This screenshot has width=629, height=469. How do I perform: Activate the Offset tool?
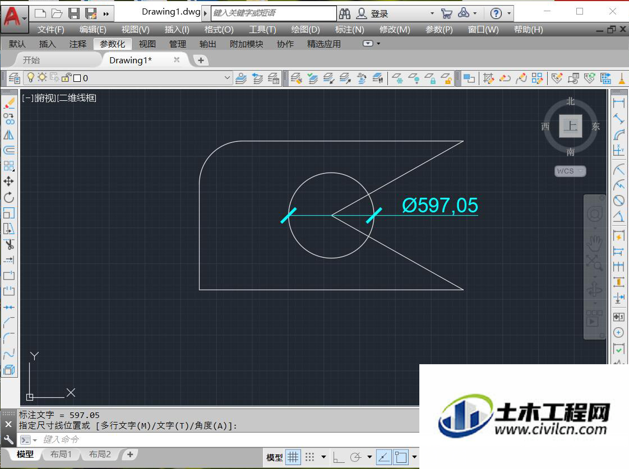(9, 150)
